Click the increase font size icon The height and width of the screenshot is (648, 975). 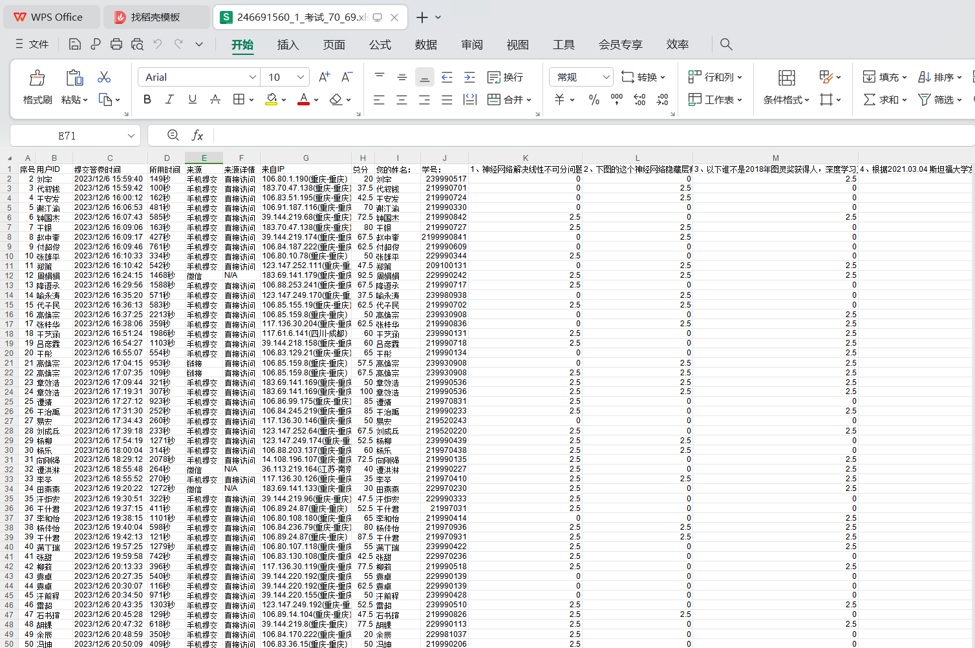tap(325, 77)
